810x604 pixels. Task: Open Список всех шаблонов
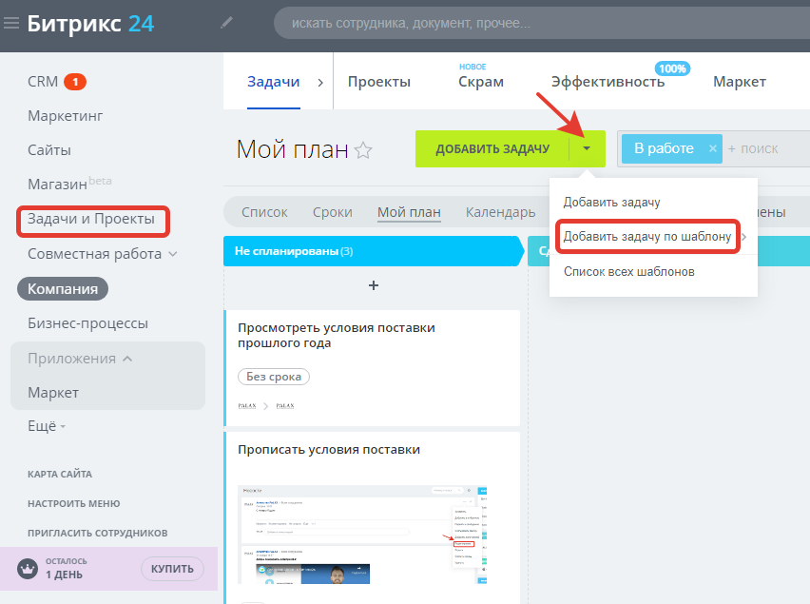tap(628, 272)
